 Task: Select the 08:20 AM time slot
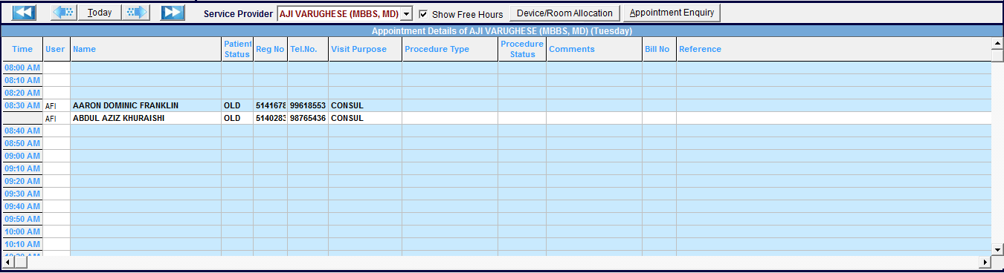[22, 93]
